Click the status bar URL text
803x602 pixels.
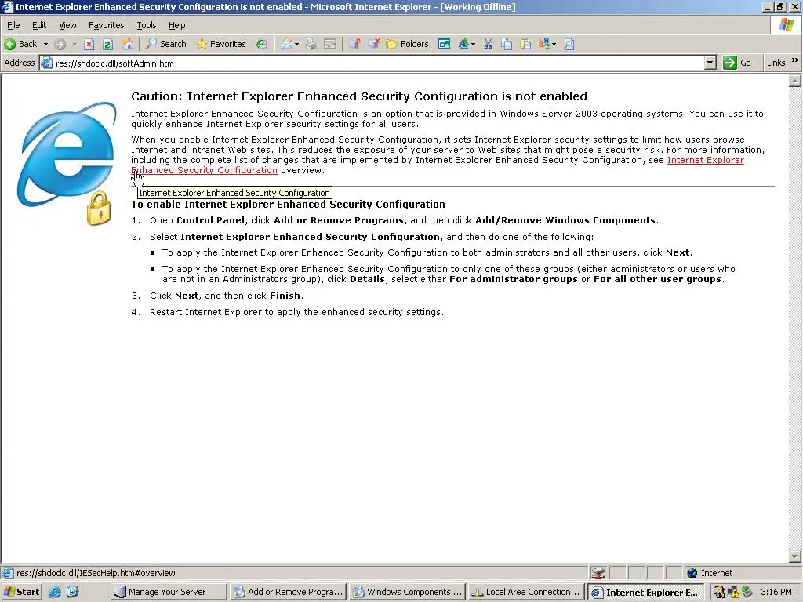(x=96, y=573)
